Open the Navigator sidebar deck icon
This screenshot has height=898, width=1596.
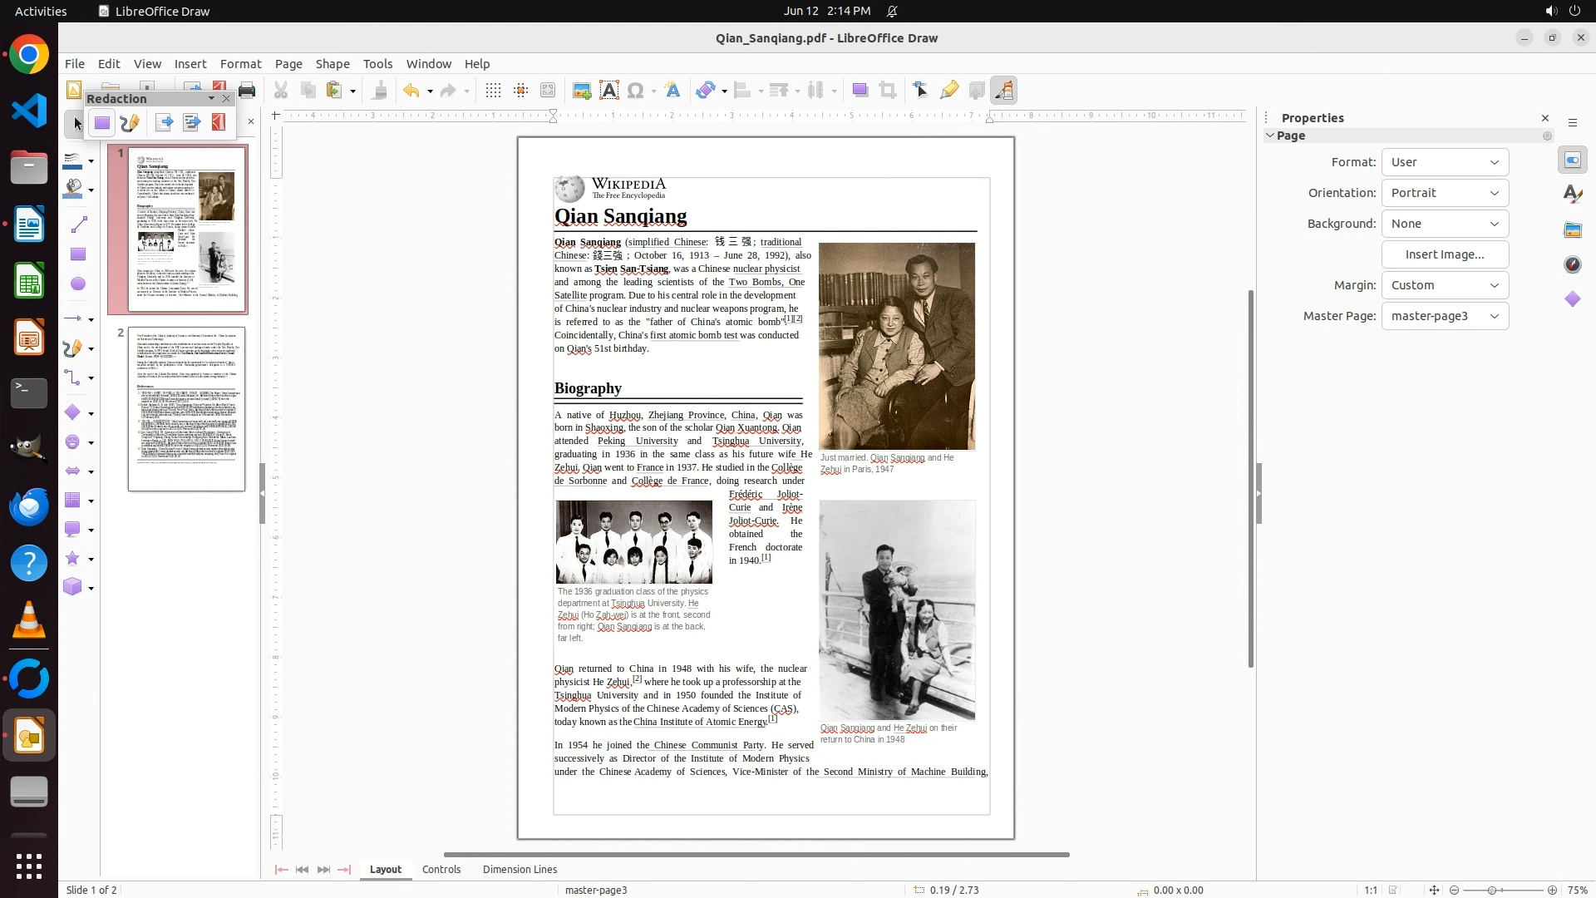click(x=1573, y=264)
